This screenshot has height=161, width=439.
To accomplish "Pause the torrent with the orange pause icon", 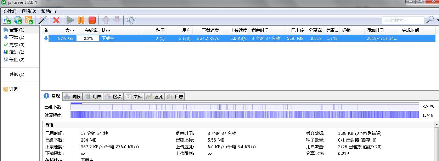I will (81, 20).
